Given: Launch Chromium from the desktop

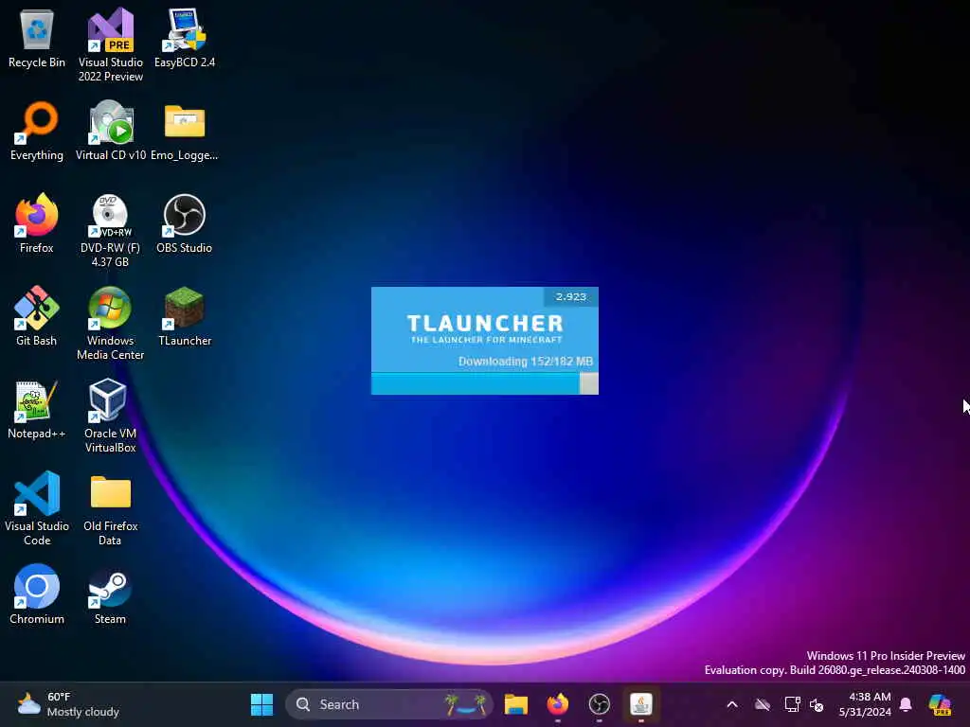Looking at the screenshot, I should tap(37, 594).
